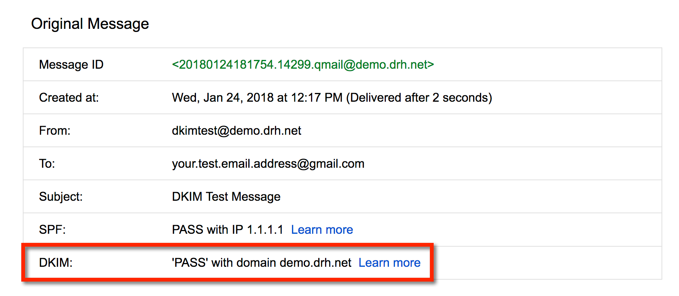The height and width of the screenshot is (296, 679).
Task: Click the Created at label
Action: (69, 98)
